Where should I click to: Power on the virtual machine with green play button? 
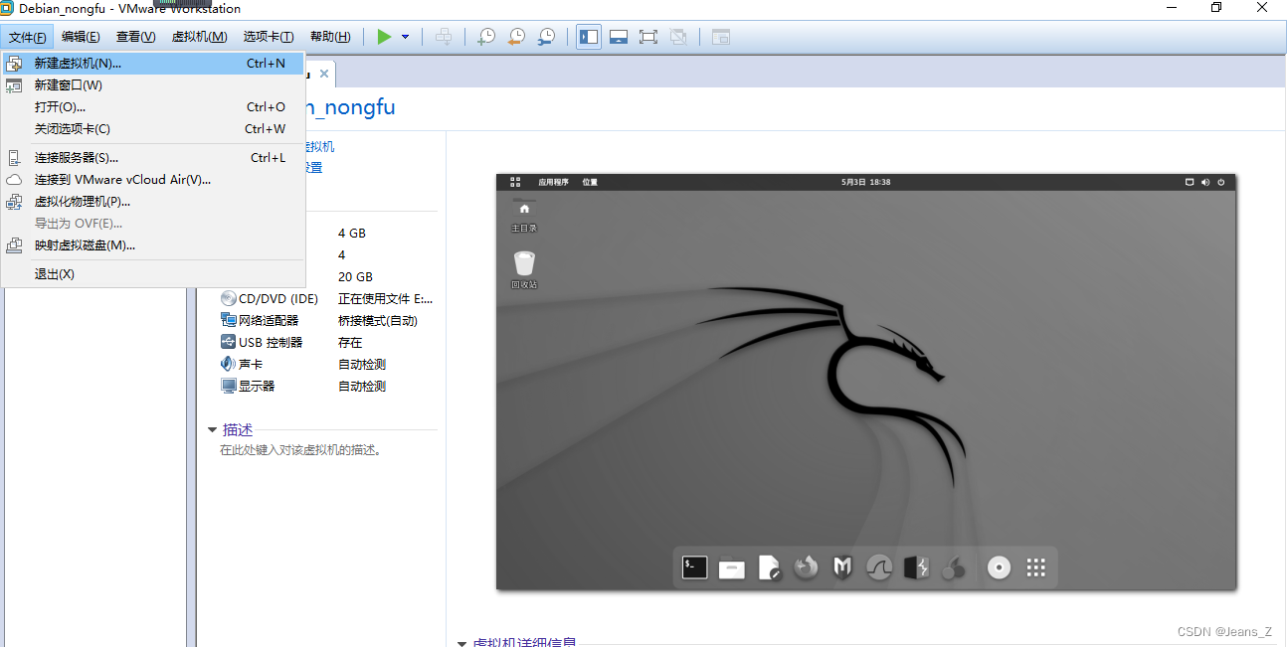pos(384,36)
